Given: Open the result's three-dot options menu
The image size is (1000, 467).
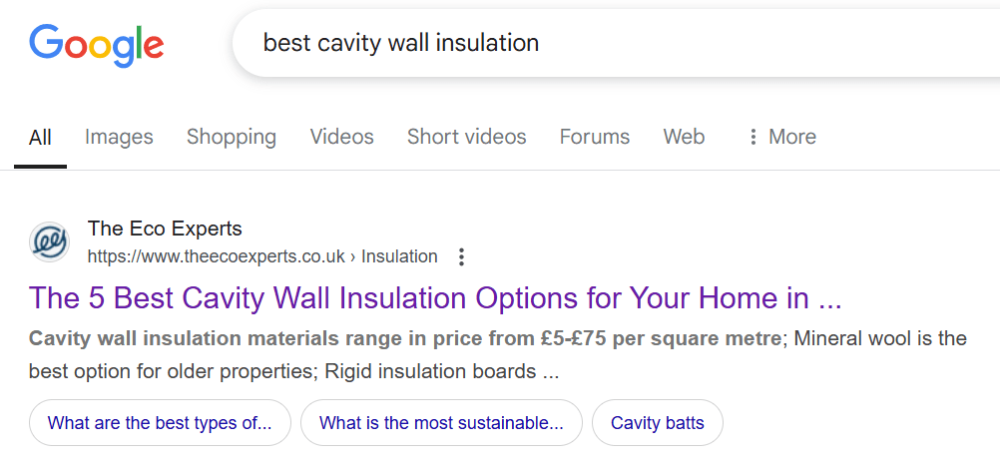Looking at the screenshot, I should coord(461,257).
